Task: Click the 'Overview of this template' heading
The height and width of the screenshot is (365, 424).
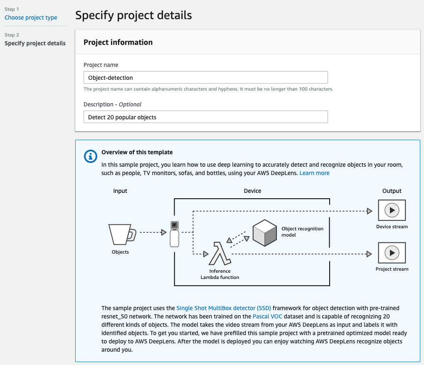Action: click(x=137, y=152)
